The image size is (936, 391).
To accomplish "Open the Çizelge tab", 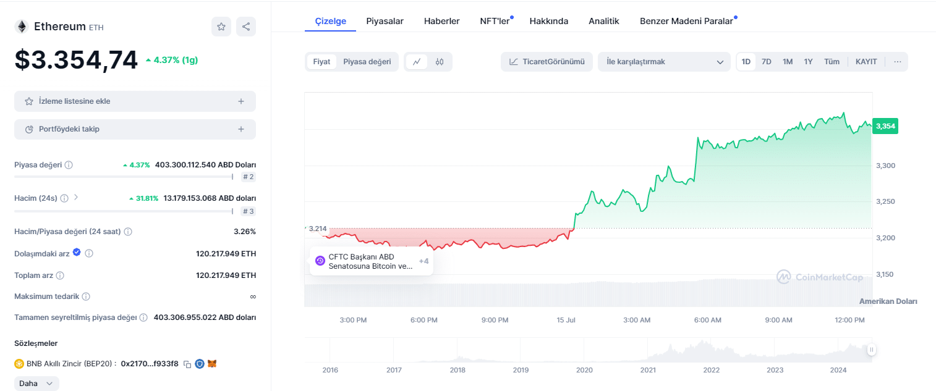I will click(x=331, y=21).
